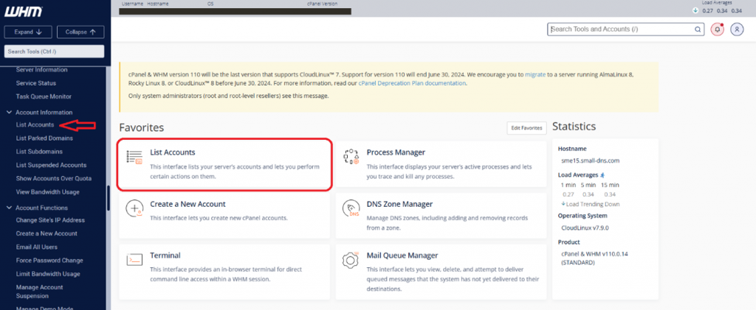756x310 pixels.
Task: Follow the migrate link in the notice
Action: (x=535, y=74)
